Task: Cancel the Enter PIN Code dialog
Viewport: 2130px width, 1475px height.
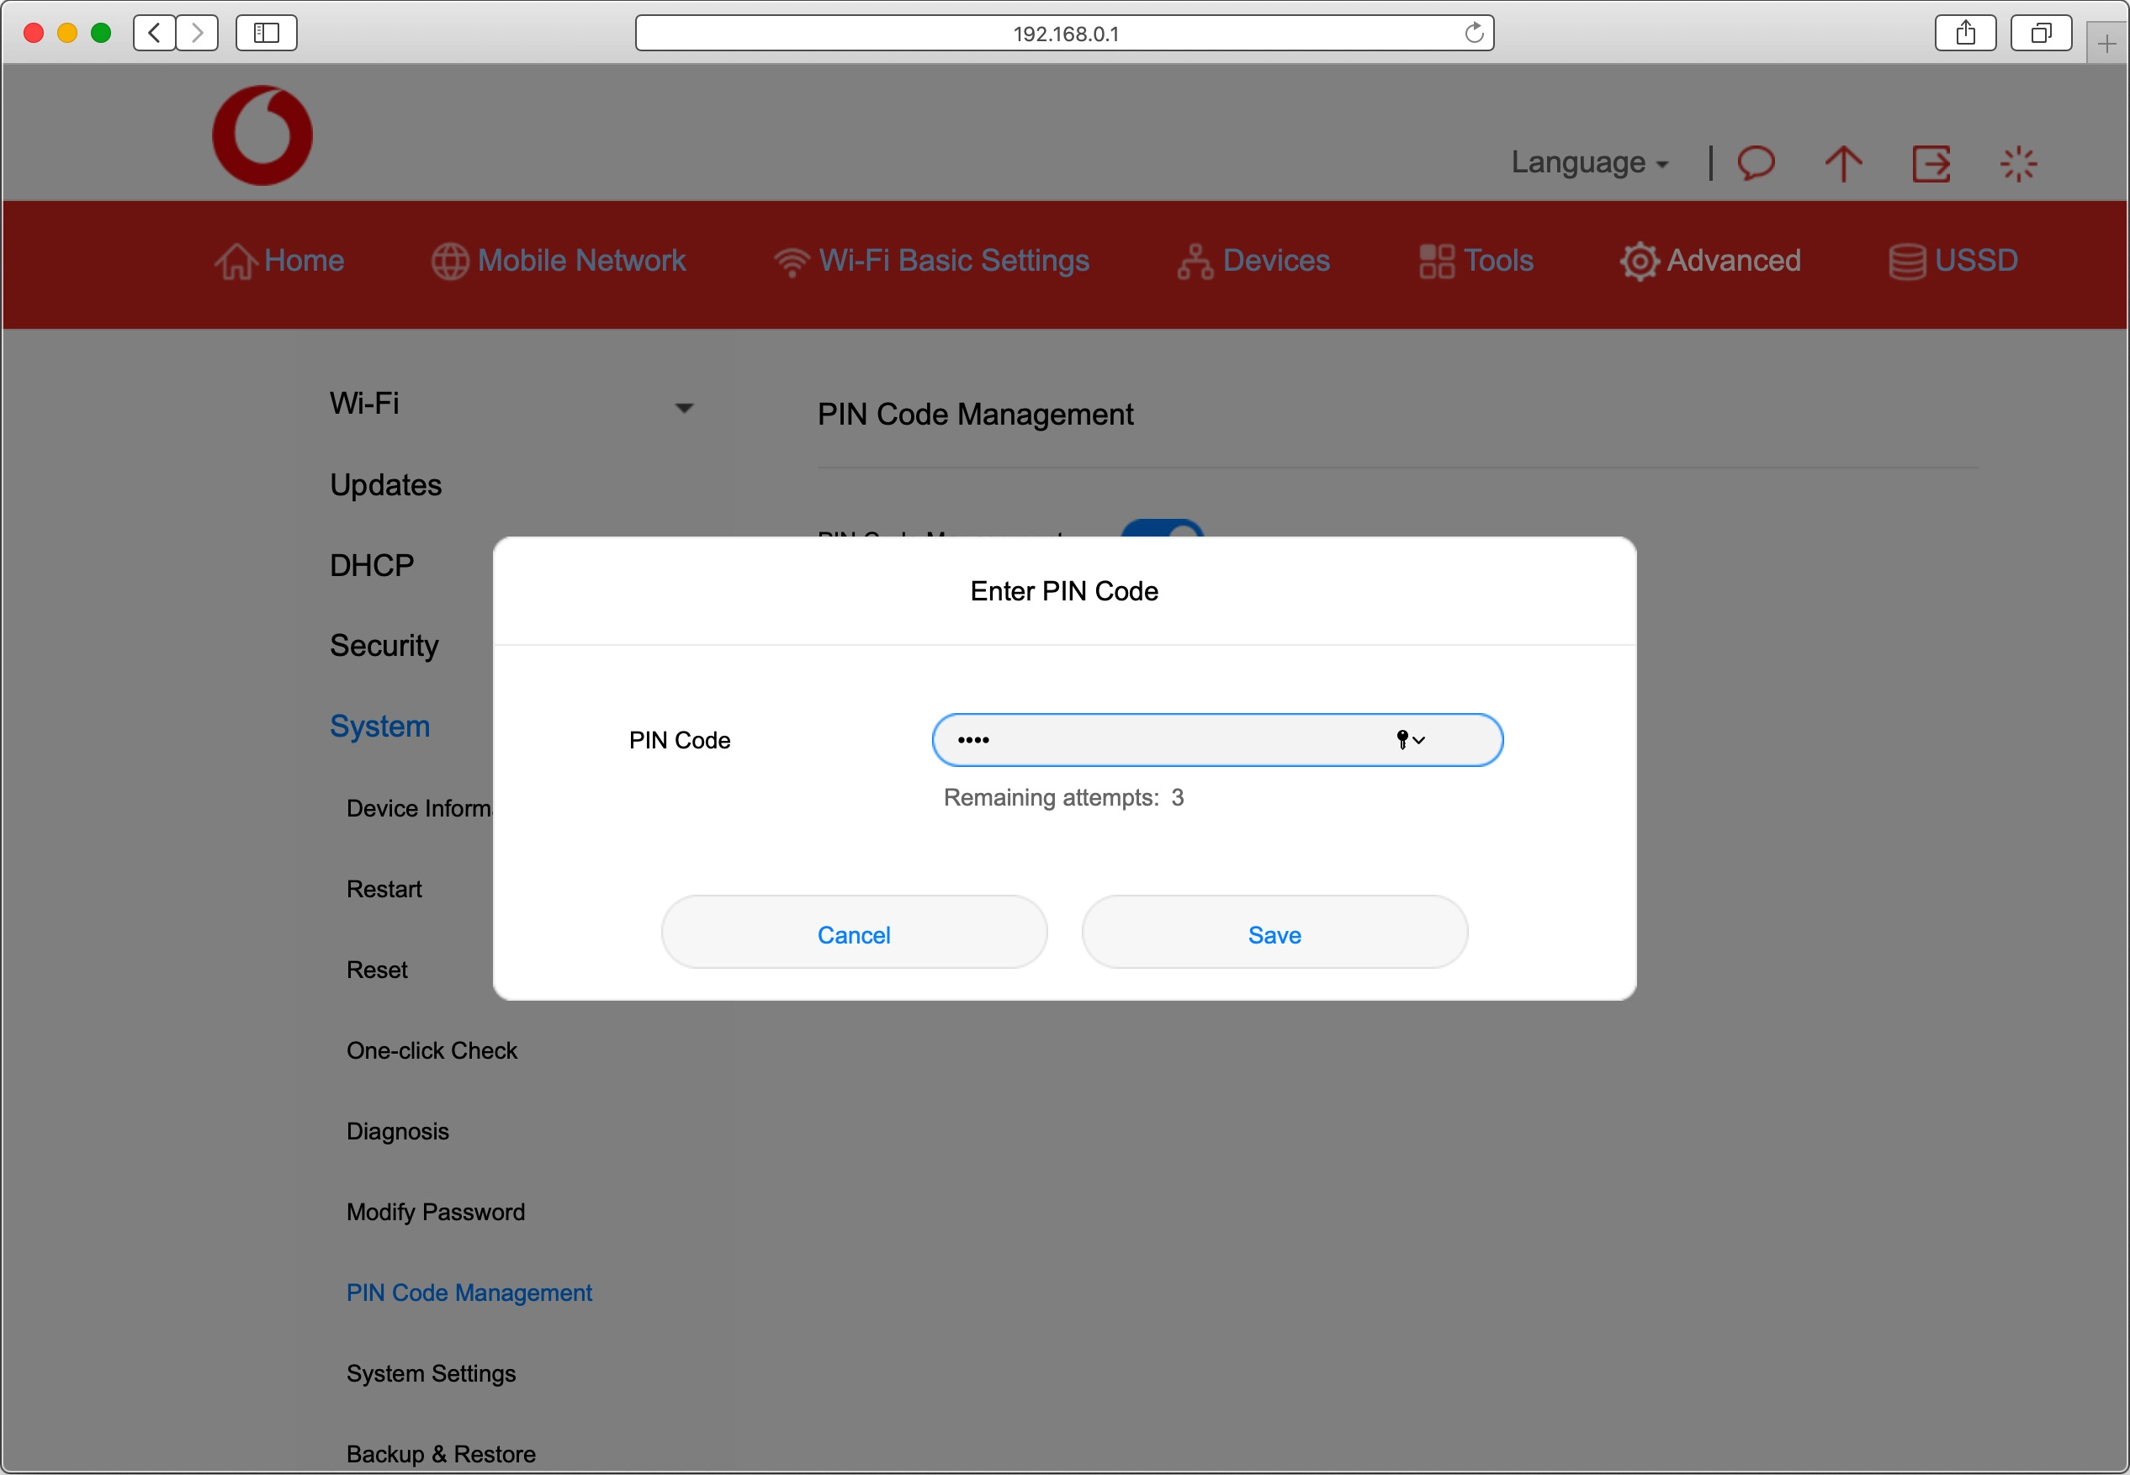Action: 853,933
